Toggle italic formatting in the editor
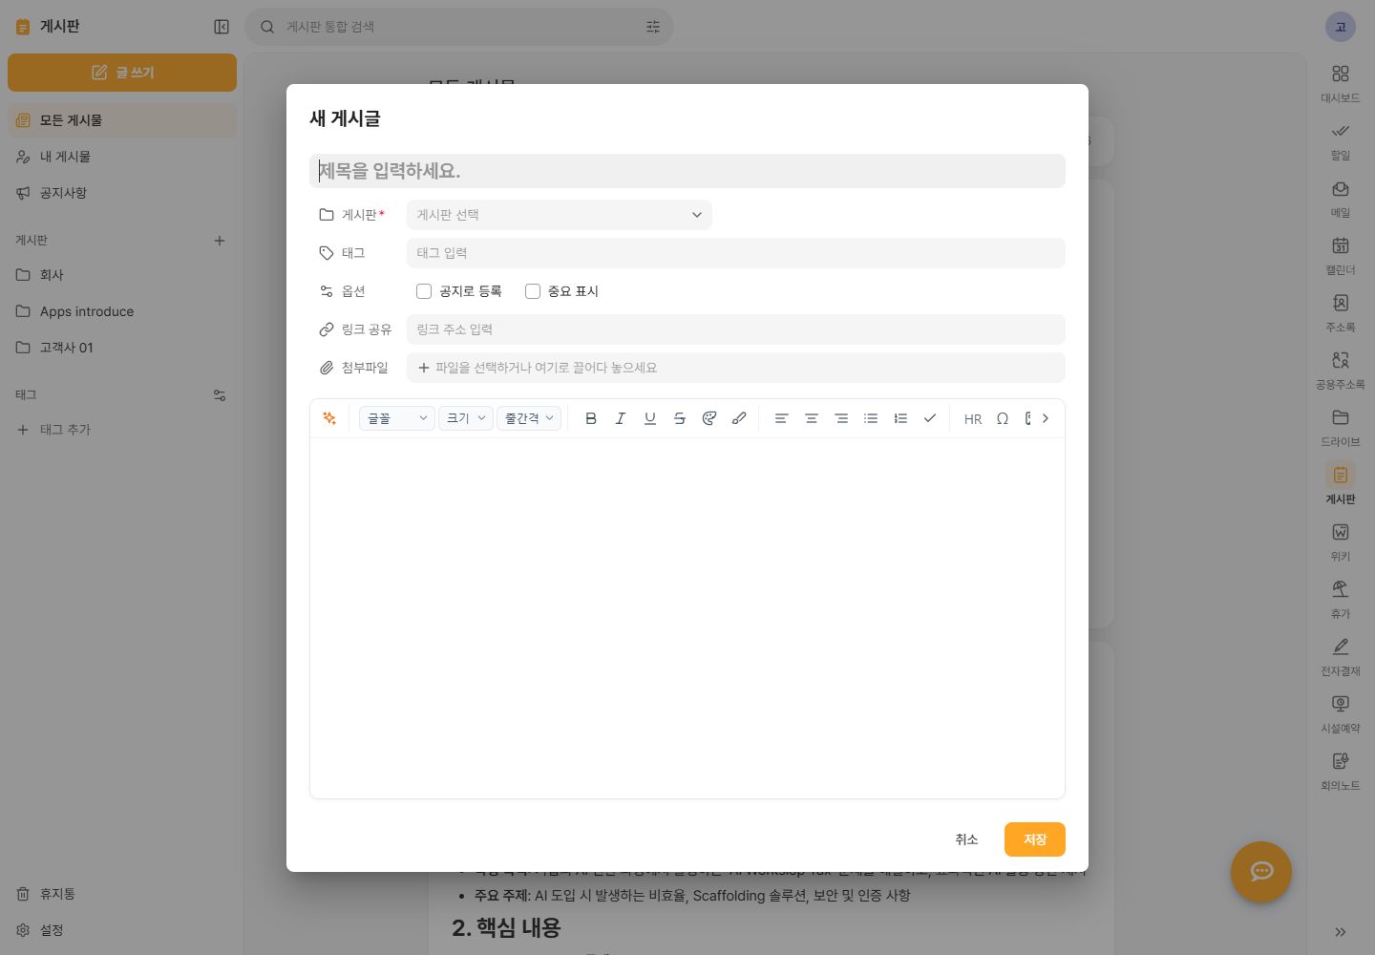This screenshot has width=1375, height=955. [621, 418]
